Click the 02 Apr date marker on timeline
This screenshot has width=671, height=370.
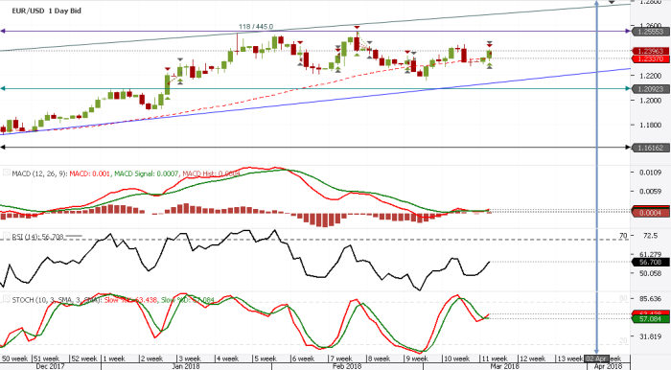tap(596, 358)
